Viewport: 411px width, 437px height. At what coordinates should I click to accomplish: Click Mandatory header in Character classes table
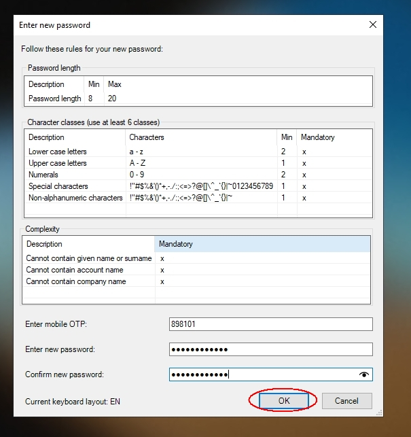click(318, 137)
